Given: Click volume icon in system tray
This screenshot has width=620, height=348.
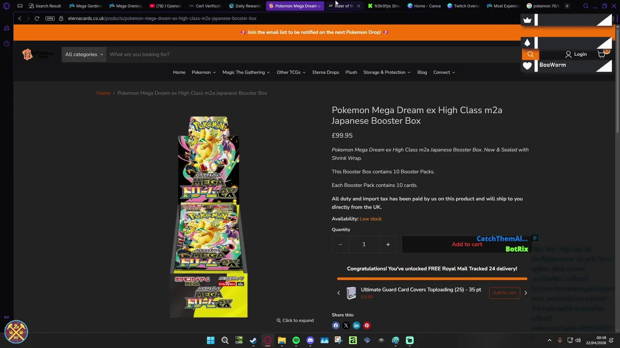Looking at the screenshot, I should click(578, 340).
